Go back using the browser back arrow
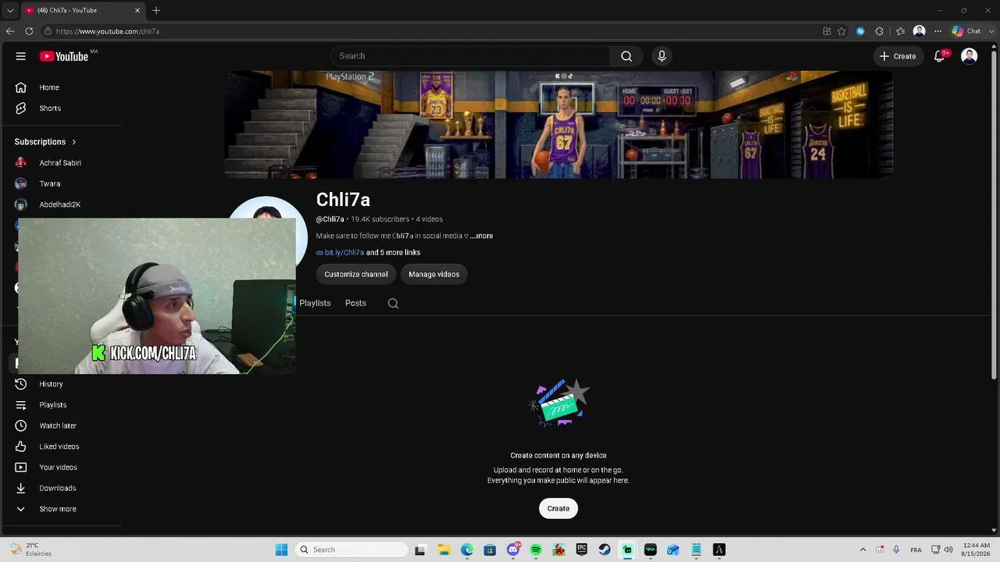 coord(10,31)
